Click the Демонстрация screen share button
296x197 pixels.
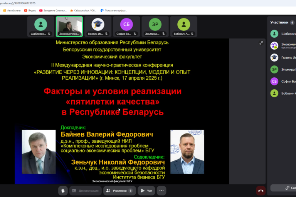click(x=86, y=190)
